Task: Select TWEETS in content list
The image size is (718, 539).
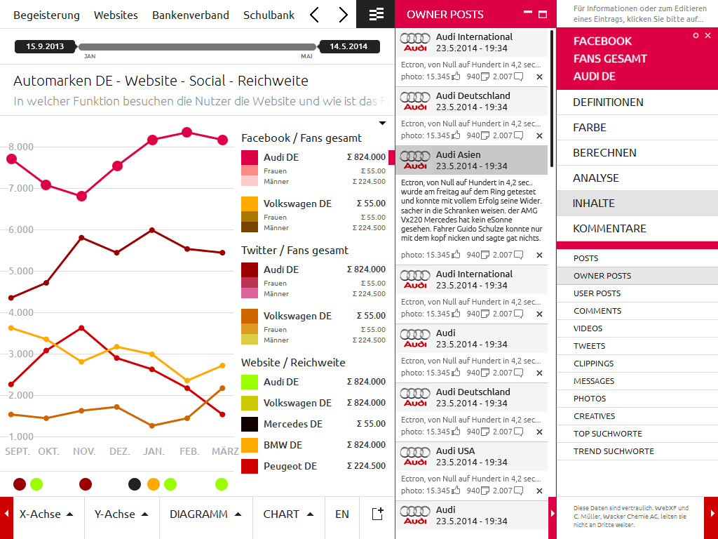Action: pos(637,346)
